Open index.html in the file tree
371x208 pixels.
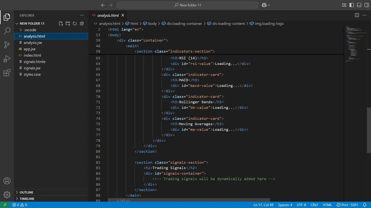(x=51, y=55)
